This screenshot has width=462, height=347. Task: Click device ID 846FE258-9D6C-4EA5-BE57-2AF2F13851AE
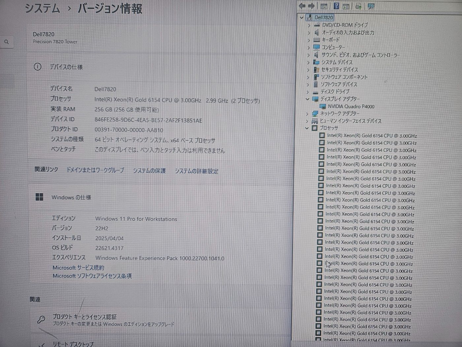pyautogui.click(x=148, y=120)
